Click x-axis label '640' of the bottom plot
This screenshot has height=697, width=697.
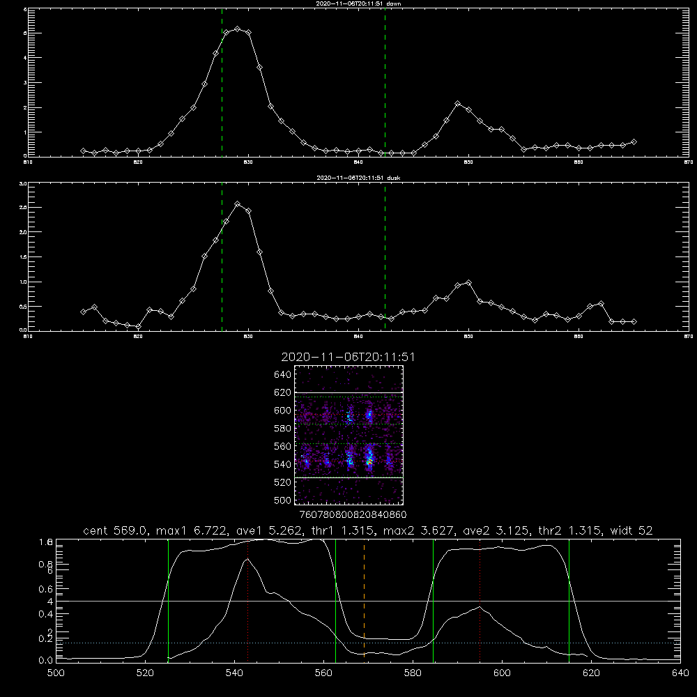point(680,673)
